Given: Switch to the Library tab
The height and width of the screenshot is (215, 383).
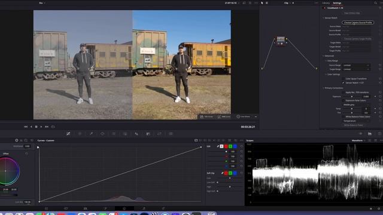Looking at the screenshot, I should point(326,3).
